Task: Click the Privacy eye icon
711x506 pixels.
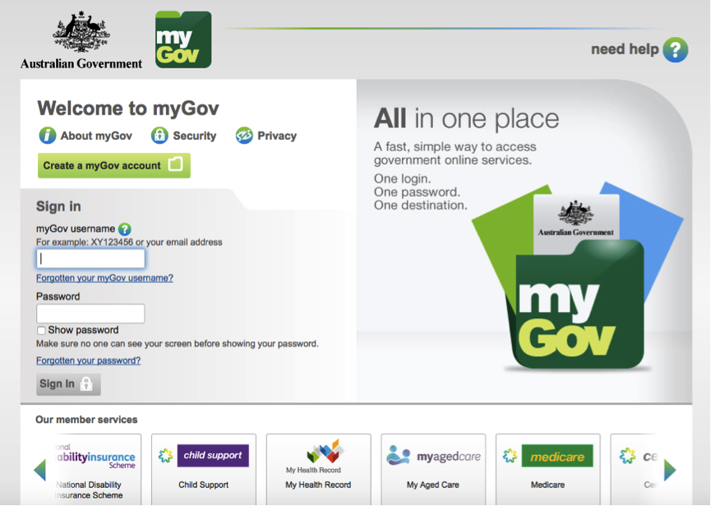Action: tap(244, 135)
